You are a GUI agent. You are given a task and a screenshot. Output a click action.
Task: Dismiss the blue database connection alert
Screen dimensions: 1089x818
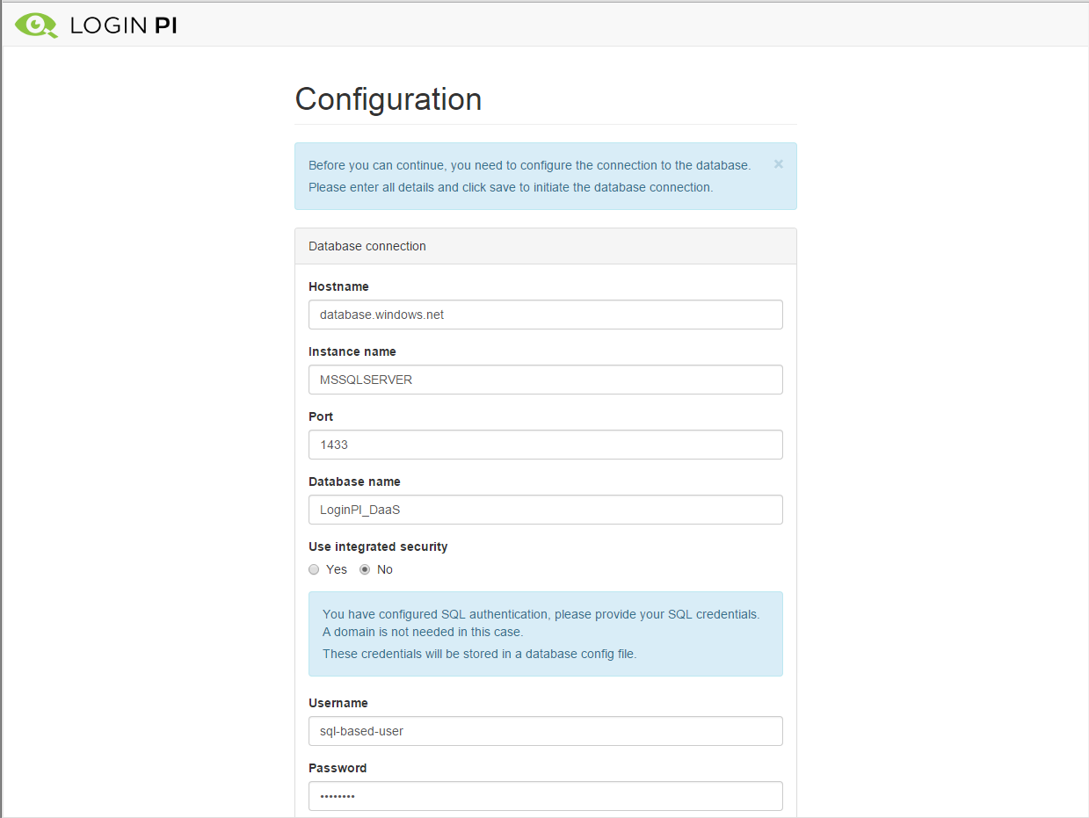coord(778,164)
